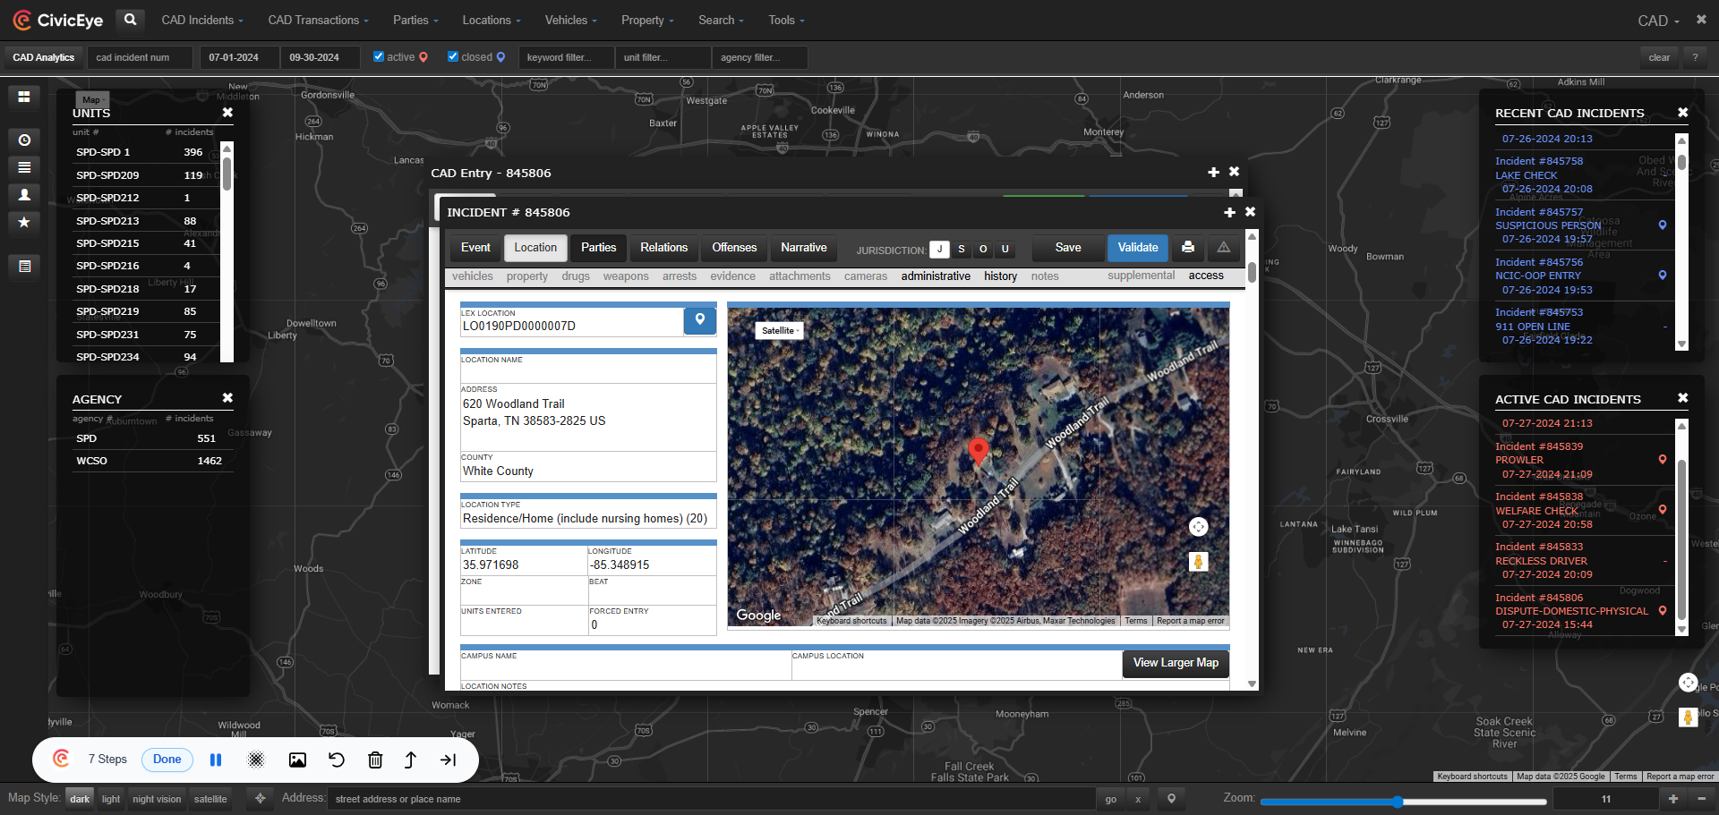Open the CAD module dropdown at top right
Screen dimensions: 1719x815
[x=1658, y=21]
